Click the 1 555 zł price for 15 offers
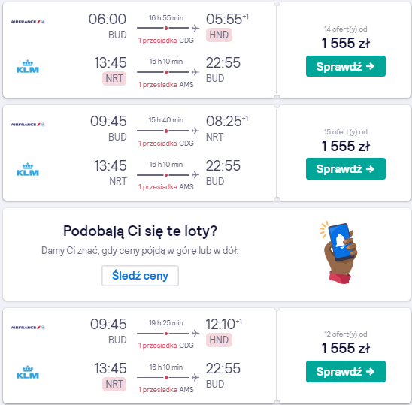Viewport: 412px width, 405px height. click(x=346, y=146)
